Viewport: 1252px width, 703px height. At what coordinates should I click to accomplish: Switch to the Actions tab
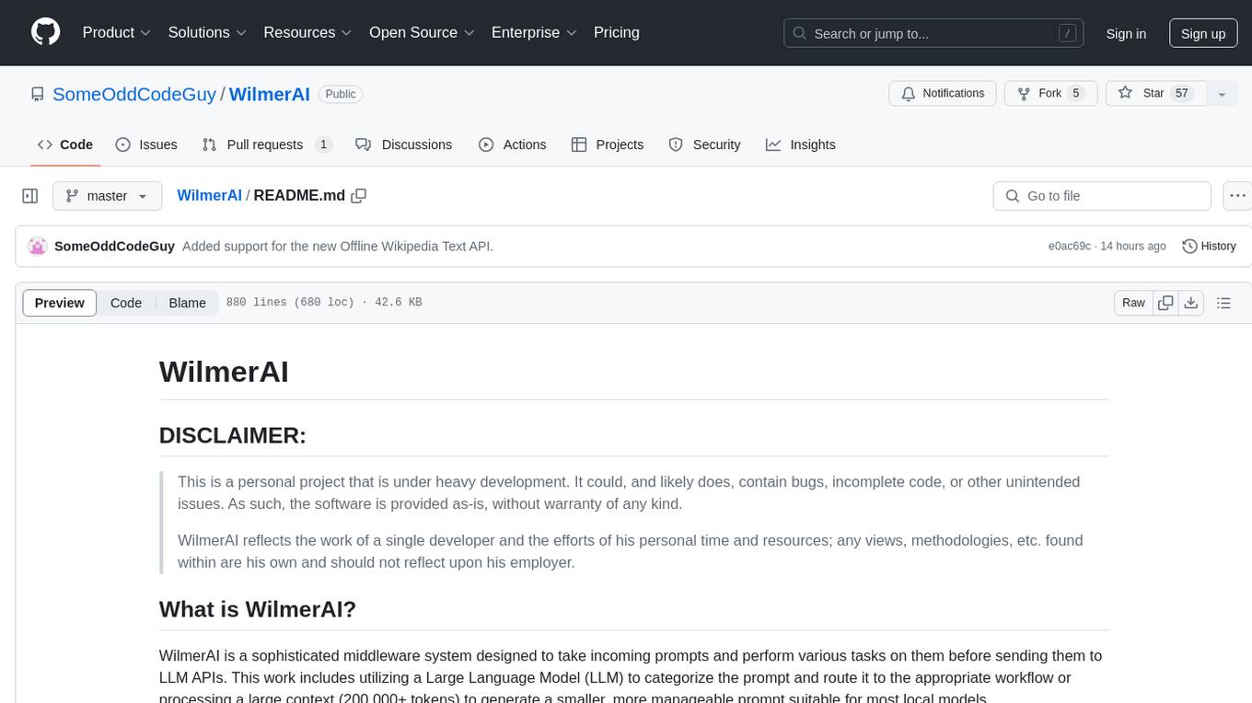(x=513, y=144)
